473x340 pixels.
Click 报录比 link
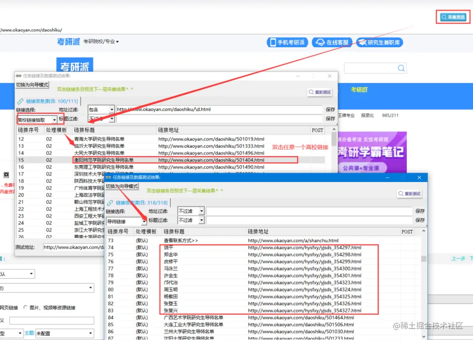pyautogui.click(x=367, y=116)
